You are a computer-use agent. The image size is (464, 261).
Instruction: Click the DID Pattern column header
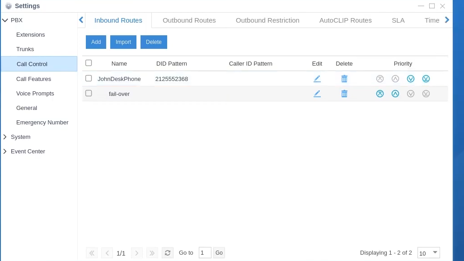point(172,64)
